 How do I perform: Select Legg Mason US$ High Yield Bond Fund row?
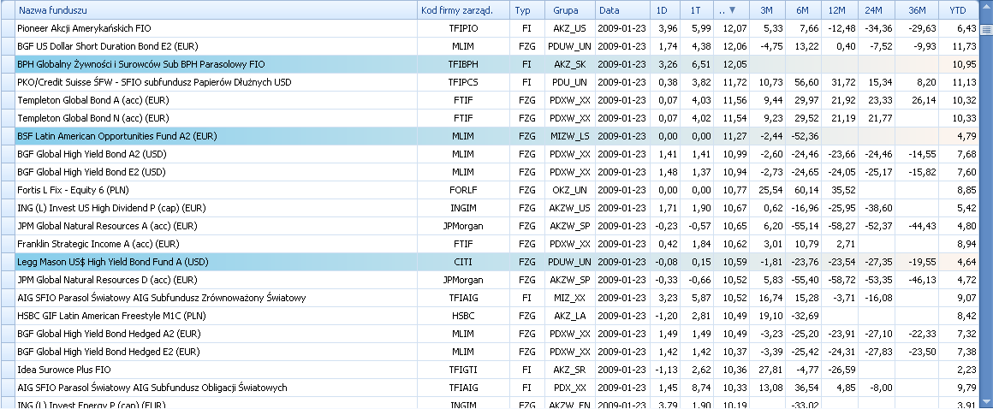point(497,262)
